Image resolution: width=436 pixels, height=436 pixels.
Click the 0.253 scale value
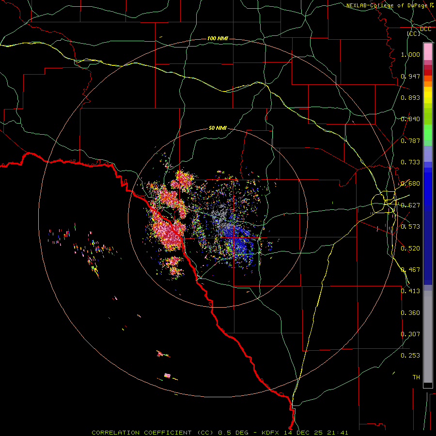click(x=410, y=356)
